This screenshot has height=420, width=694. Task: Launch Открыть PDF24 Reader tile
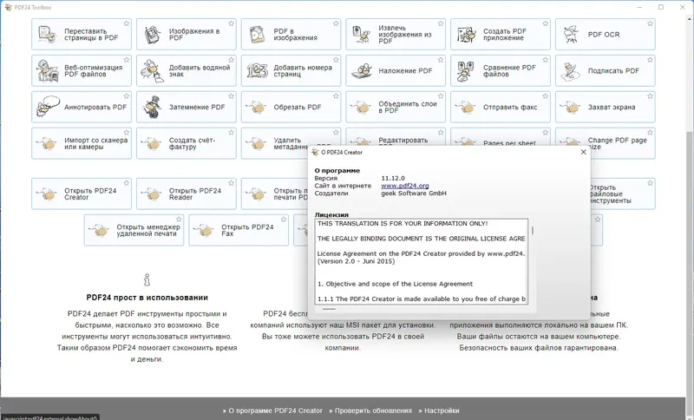click(187, 194)
